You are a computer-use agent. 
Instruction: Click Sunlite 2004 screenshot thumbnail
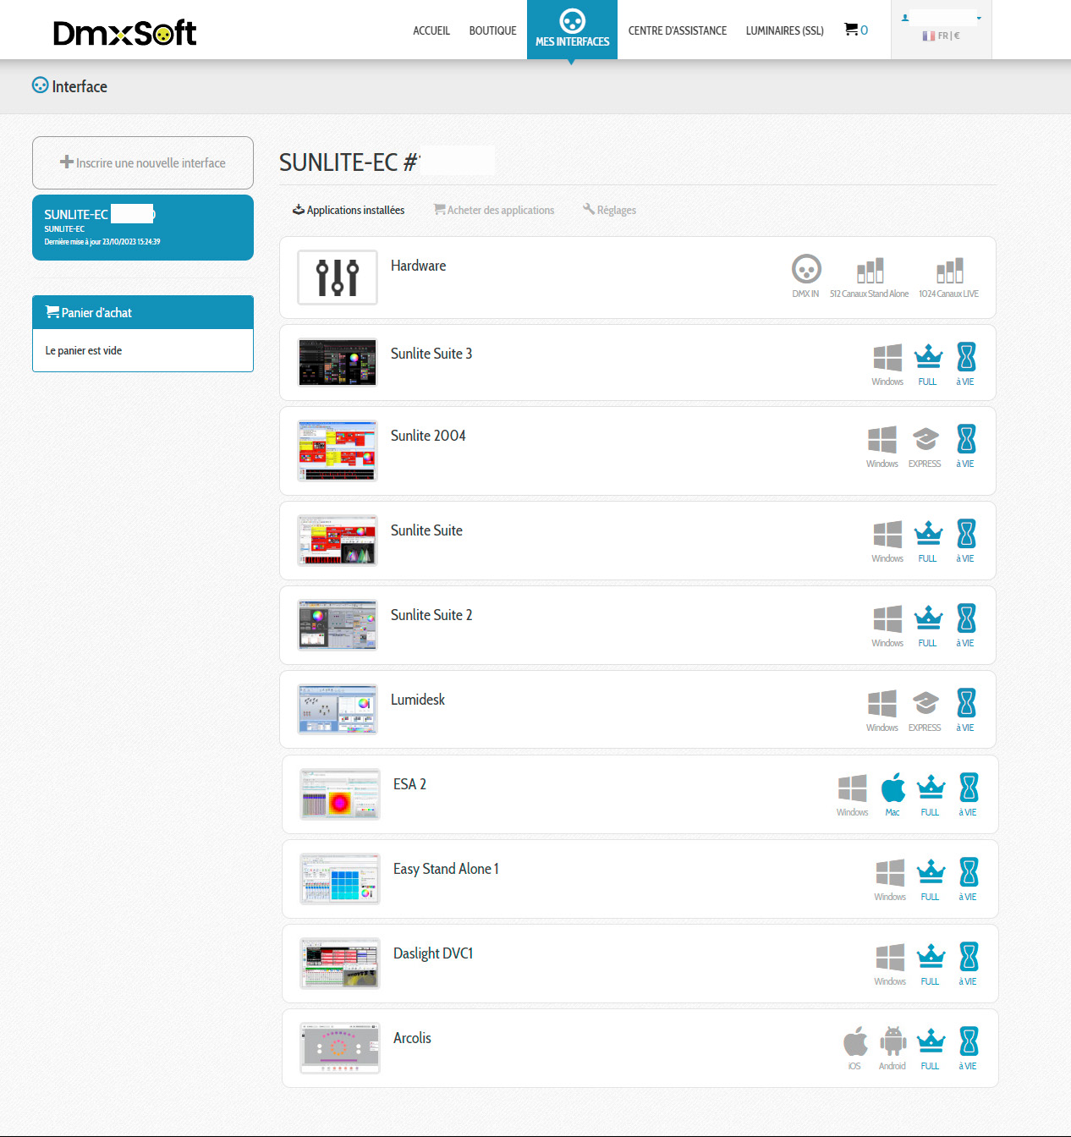pos(338,451)
